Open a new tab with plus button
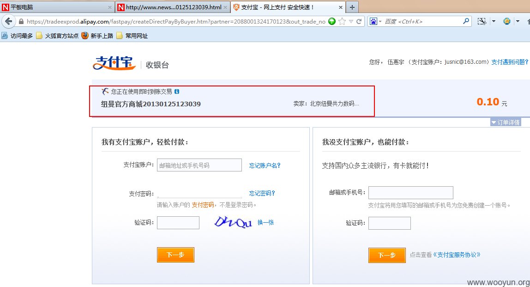530x287 pixels. pyautogui.click(x=352, y=7)
